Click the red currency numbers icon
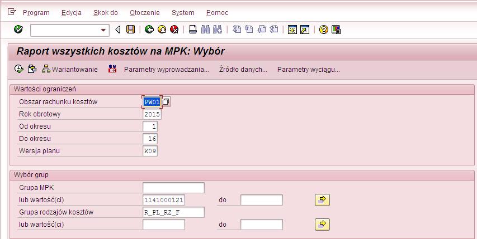The height and width of the screenshot is (239, 477). pyautogui.click(x=112, y=69)
